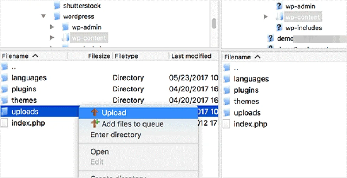Viewport: 347px width, 178px height.
Task: Click the local plugins folder icon
Action: [x=4, y=89]
